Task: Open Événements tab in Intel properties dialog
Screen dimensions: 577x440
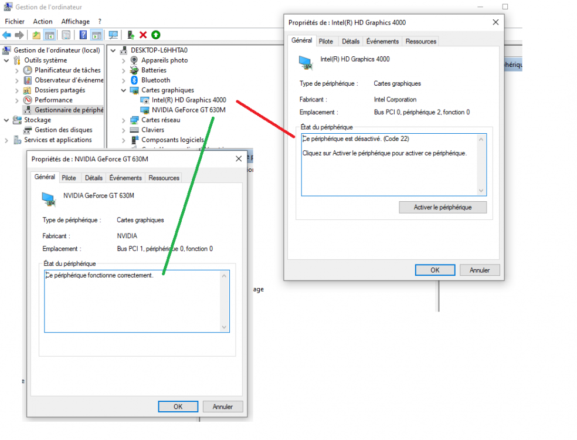Action: coord(382,41)
